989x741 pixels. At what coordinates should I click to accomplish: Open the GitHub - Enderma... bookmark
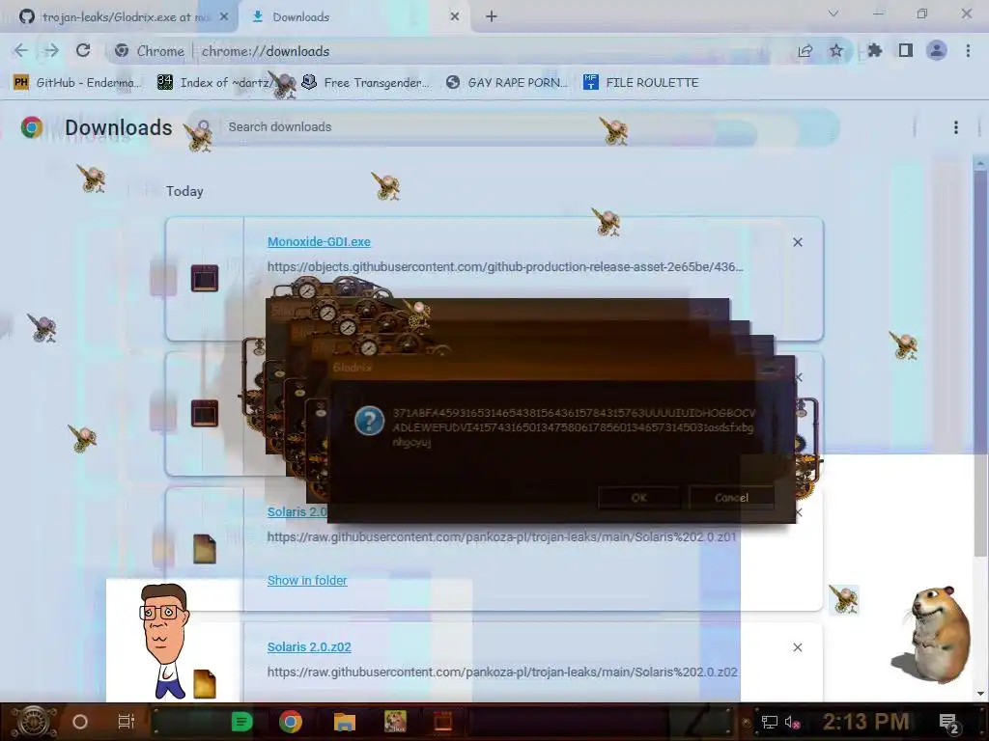coord(77,83)
